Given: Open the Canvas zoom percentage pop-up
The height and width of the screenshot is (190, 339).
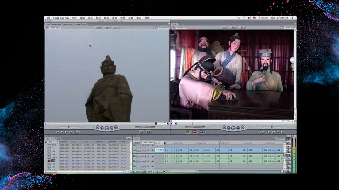Looking at the screenshot, I should pos(225,28).
